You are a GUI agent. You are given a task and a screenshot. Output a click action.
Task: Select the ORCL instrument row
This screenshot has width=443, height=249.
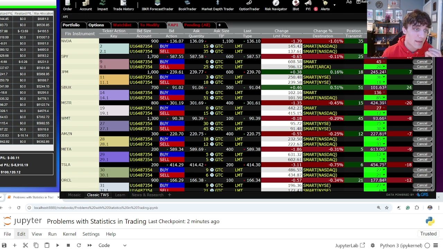pyautogui.click(x=80, y=180)
